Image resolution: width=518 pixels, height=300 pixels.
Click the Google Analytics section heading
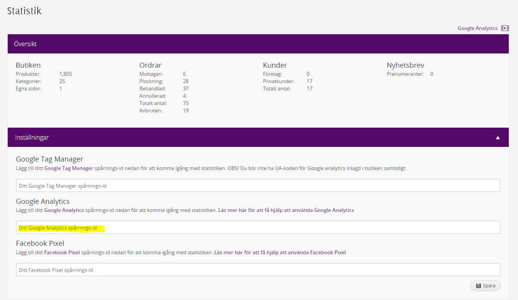pyautogui.click(x=43, y=201)
